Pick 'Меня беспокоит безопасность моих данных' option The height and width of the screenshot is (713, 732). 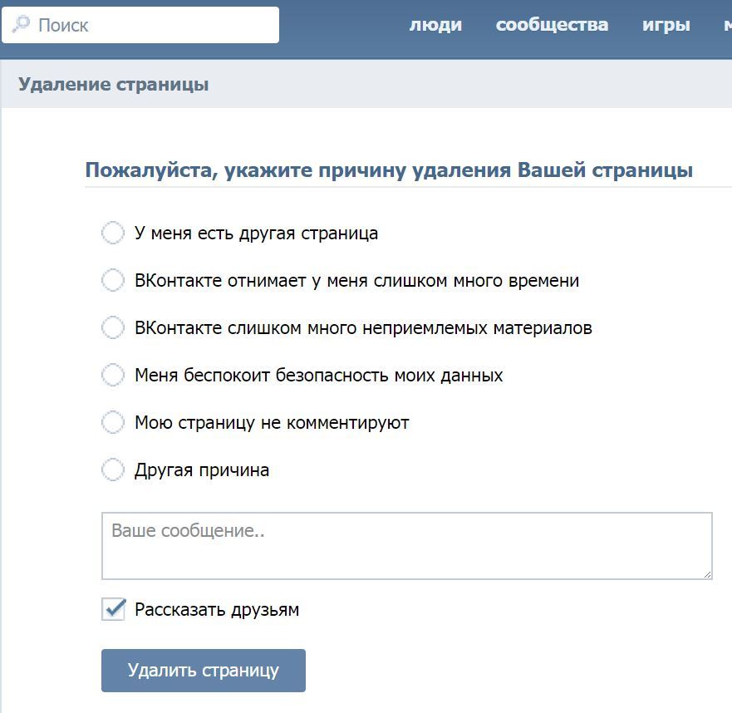tap(113, 375)
